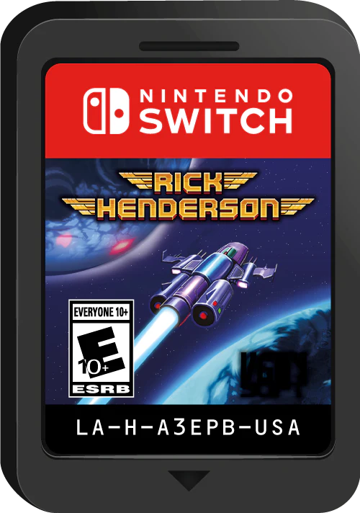Click the Nintendo Switch Joy-Con logo icon
The image size is (360, 513).
click(107, 111)
